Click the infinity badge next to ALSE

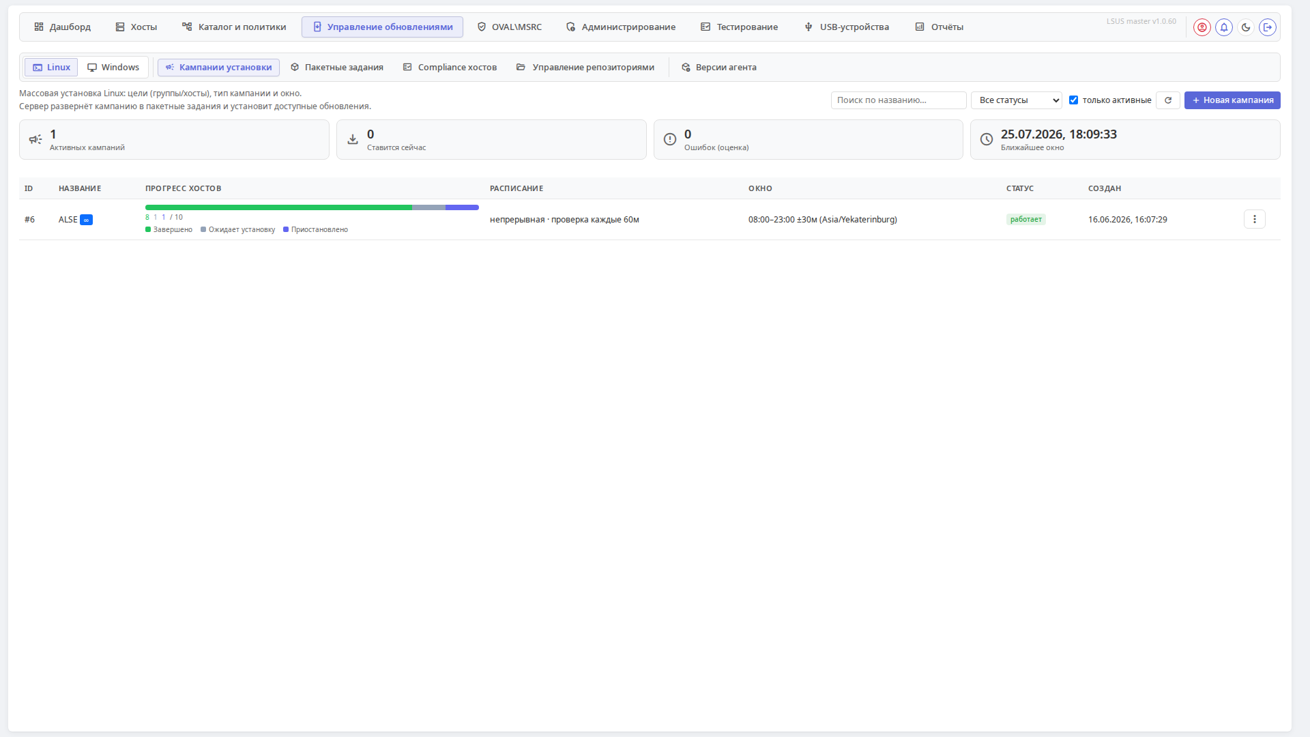tap(86, 220)
